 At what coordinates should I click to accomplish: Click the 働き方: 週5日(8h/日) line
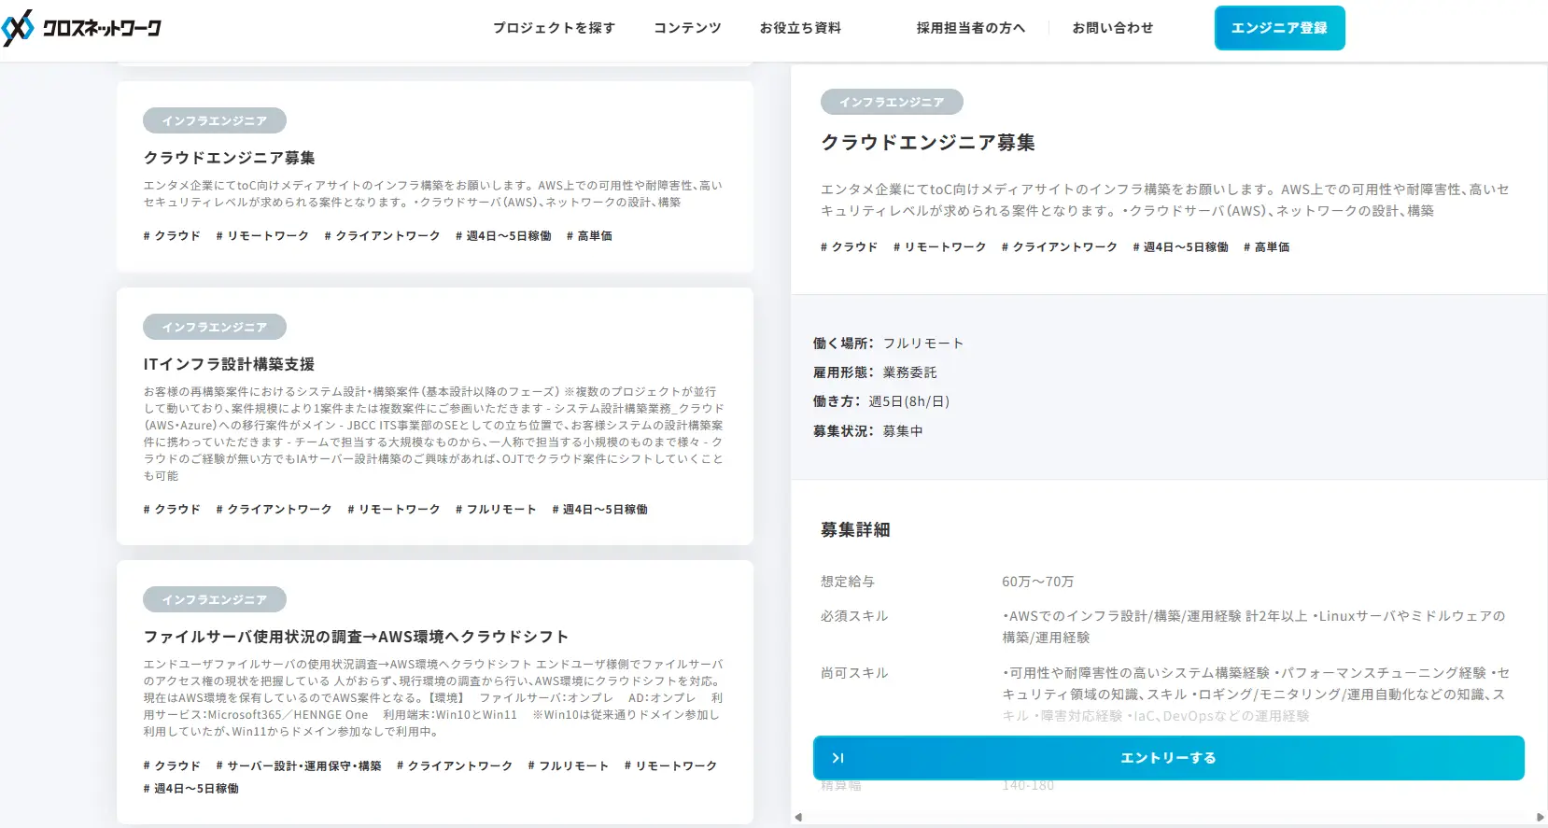pos(881,401)
